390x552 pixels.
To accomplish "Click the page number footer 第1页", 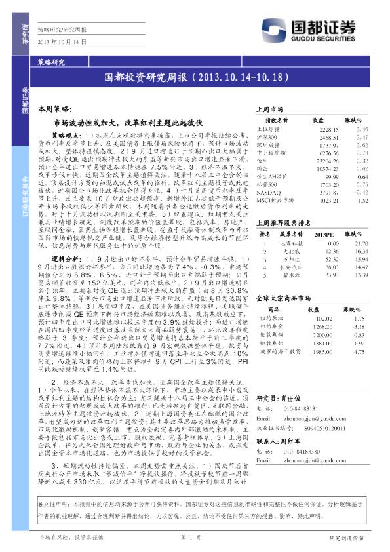I will pyautogui.click(x=191, y=537).
